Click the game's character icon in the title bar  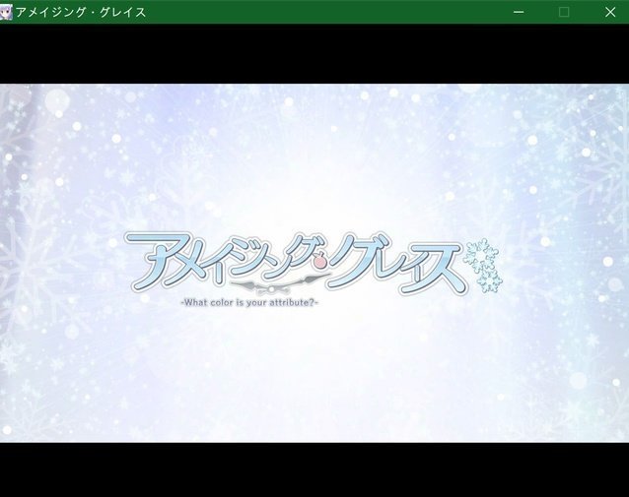(x=6, y=12)
